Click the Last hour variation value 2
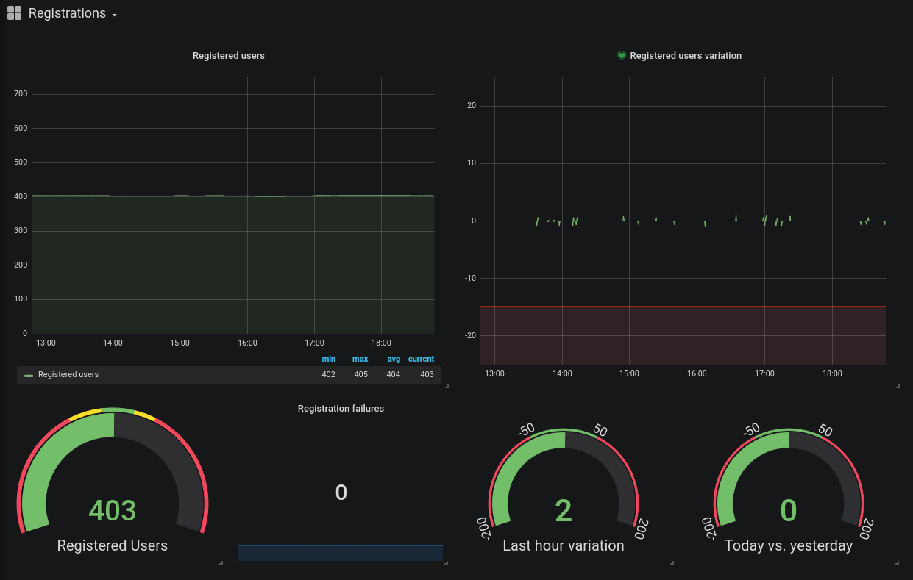Screen dimensions: 913x580 click(x=564, y=510)
